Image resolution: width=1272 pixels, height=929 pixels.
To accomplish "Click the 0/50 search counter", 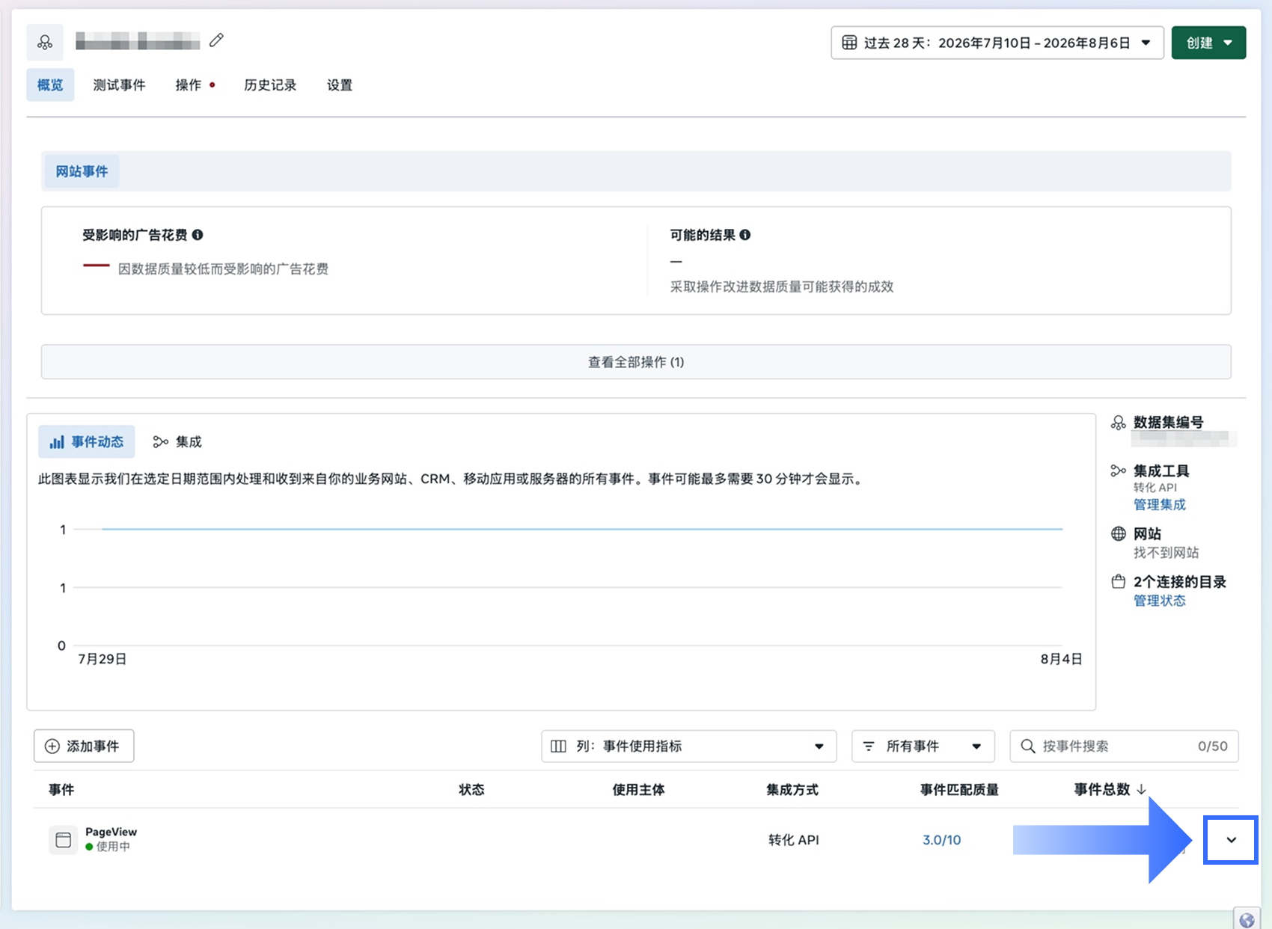I will (1212, 746).
